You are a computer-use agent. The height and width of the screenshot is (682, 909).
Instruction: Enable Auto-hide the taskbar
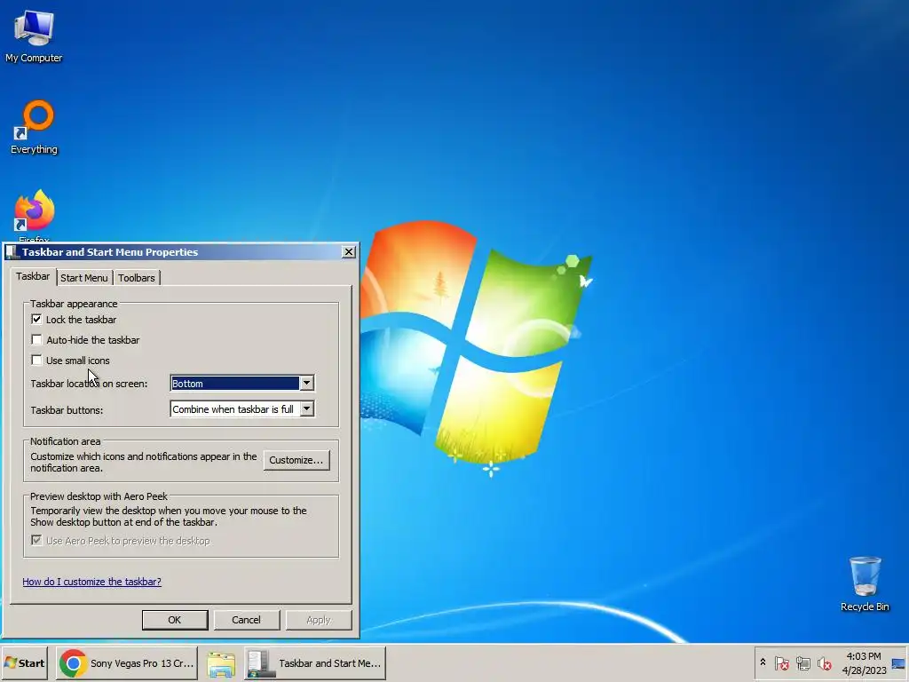tap(36, 339)
